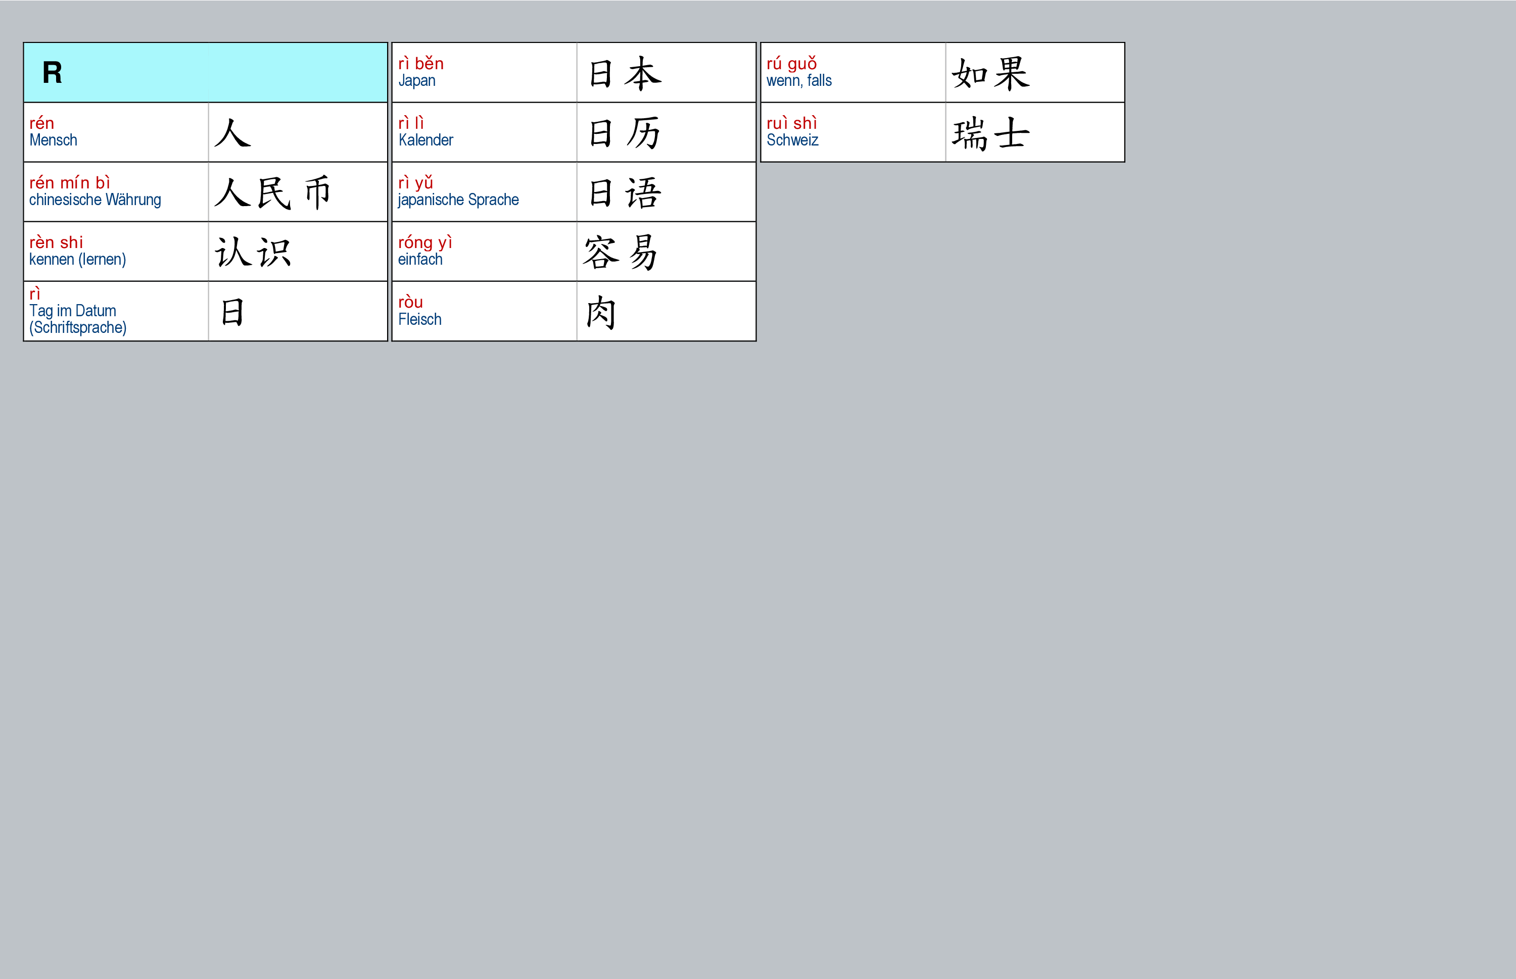Screen dimensions: 1516x979
Task: Select the pinyin róng yì
Action: (x=425, y=242)
